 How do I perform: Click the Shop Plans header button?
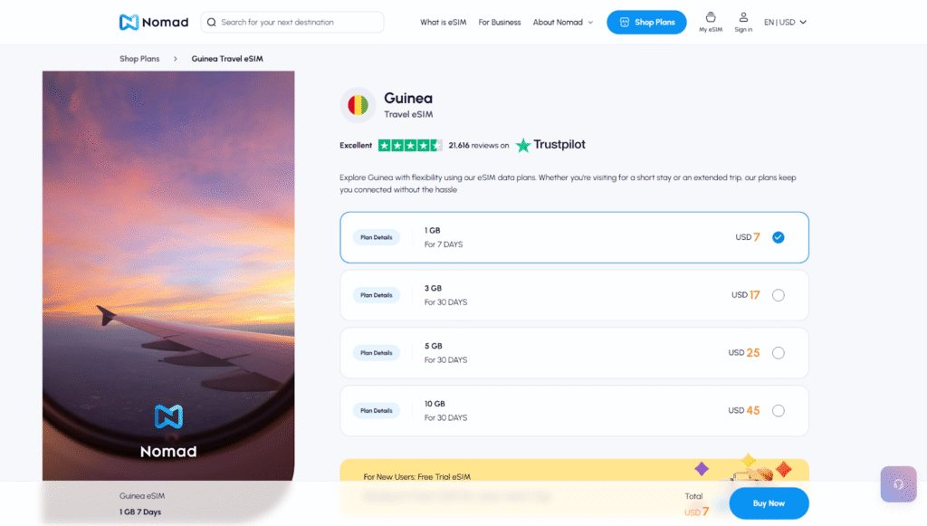(646, 23)
